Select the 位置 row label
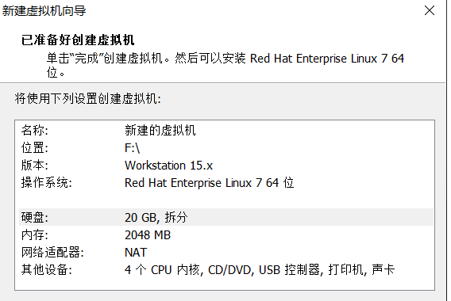 pyautogui.click(x=34, y=148)
